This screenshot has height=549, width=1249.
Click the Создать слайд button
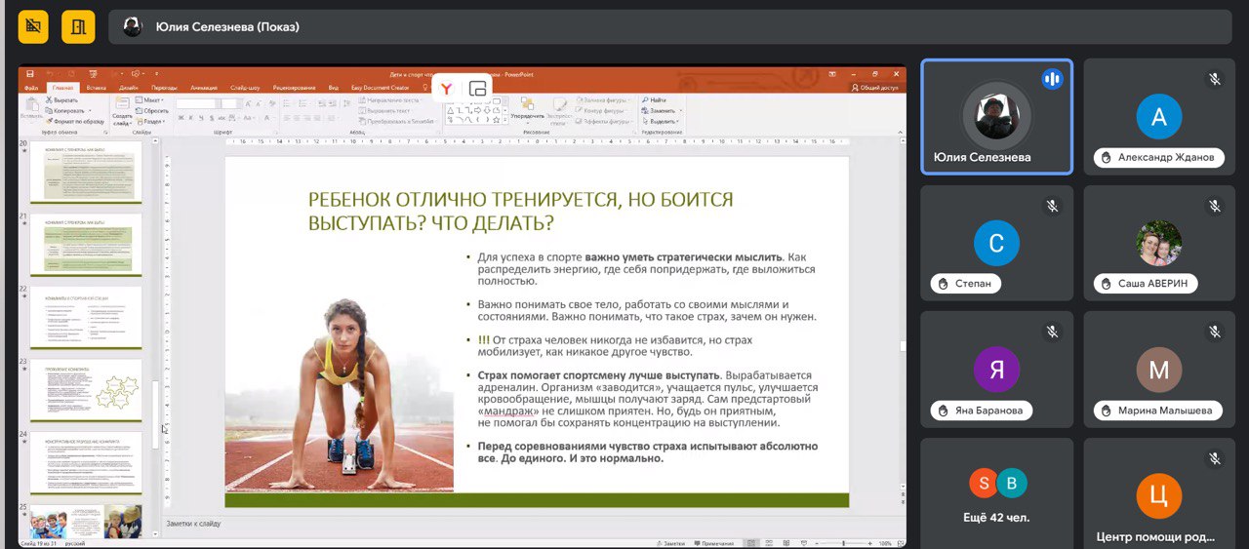122,112
